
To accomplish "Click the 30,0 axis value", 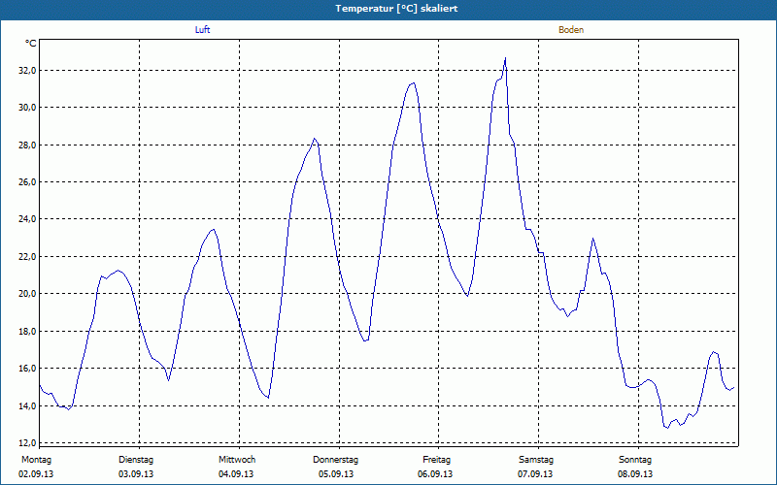I will (x=27, y=108).
